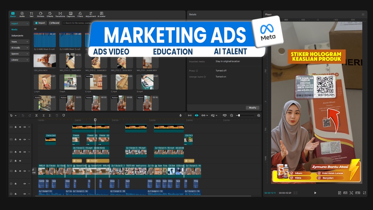
Task: Click the Player fullscreen icon
Action: [364, 193]
